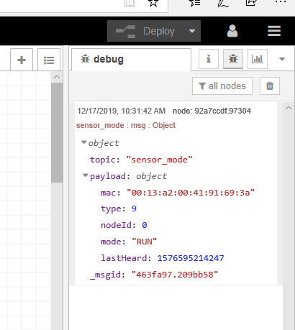This screenshot has width=295, height=330.
Task: Click the sensor_mode : msg : Object header
Action: 126,125
